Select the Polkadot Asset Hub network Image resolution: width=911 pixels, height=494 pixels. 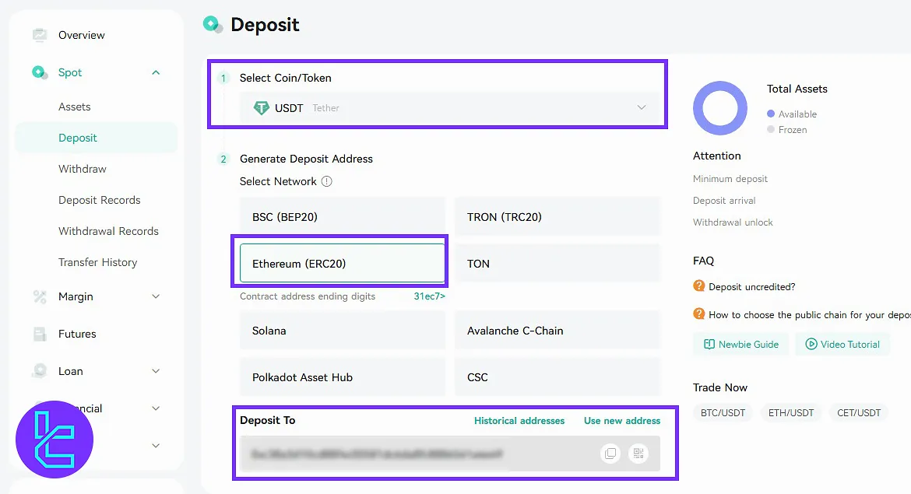tap(342, 377)
